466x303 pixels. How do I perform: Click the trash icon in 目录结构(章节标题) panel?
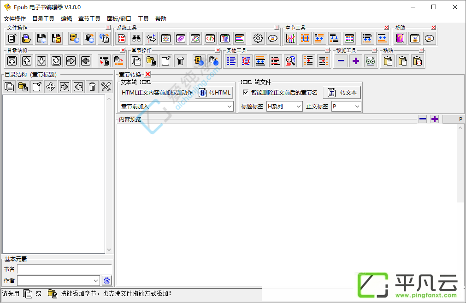click(92, 87)
